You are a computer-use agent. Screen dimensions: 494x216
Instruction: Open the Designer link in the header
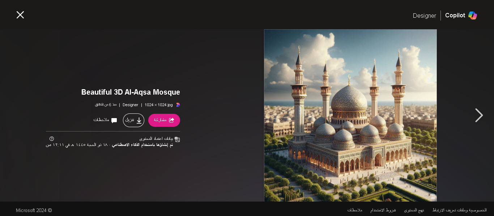pyautogui.click(x=425, y=16)
